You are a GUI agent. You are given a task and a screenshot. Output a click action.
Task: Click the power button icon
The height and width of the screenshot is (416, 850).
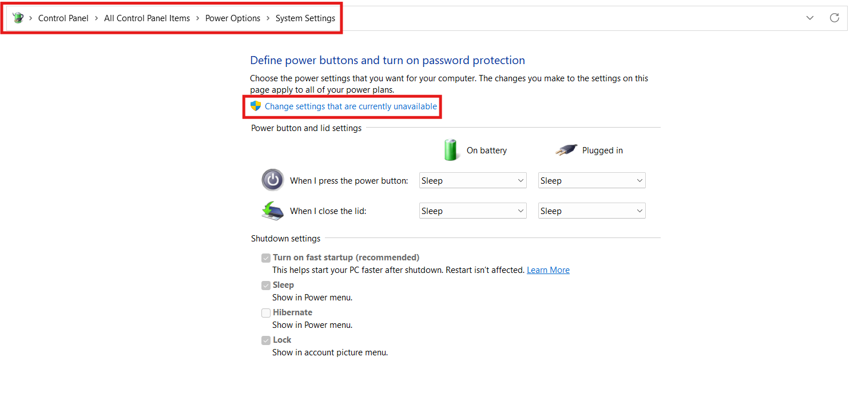tap(273, 180)
